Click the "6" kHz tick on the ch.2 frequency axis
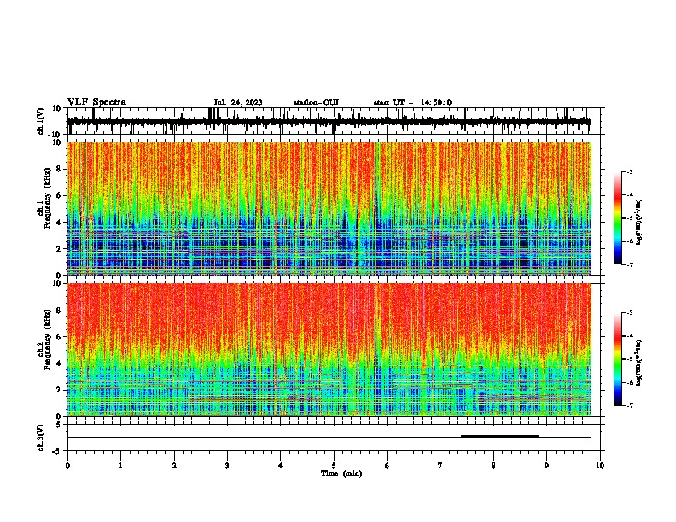This screenshot has height=522, width=676. (59, 337)
